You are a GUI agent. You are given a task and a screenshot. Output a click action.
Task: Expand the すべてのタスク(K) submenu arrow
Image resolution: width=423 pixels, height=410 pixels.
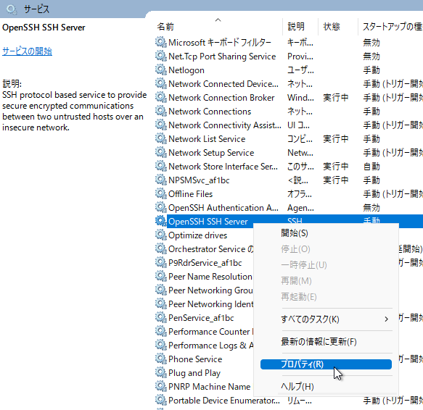(386, 319)
